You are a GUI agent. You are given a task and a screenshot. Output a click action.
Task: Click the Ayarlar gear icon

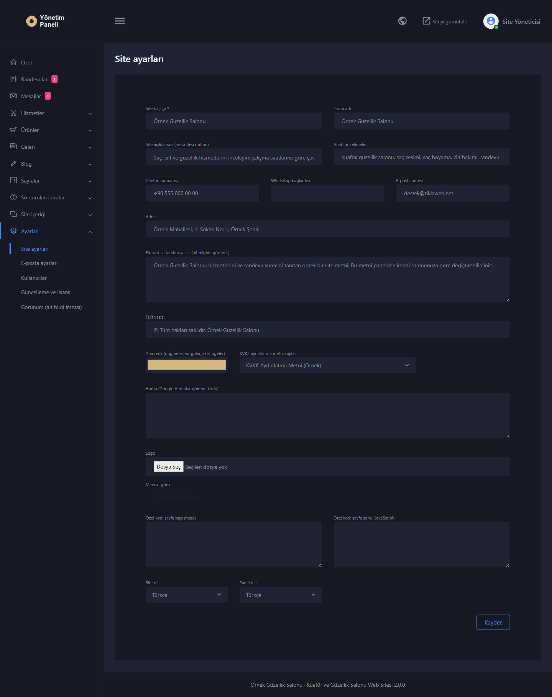[x=13, y=231]
